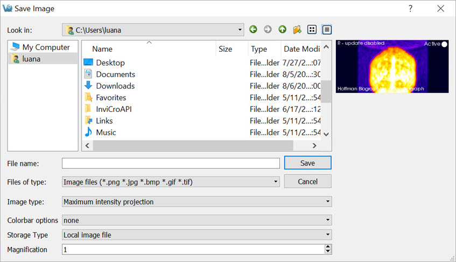Increase Magnification with up stepper arrow
Screen dimensions: 456x262
click(328, 247)
